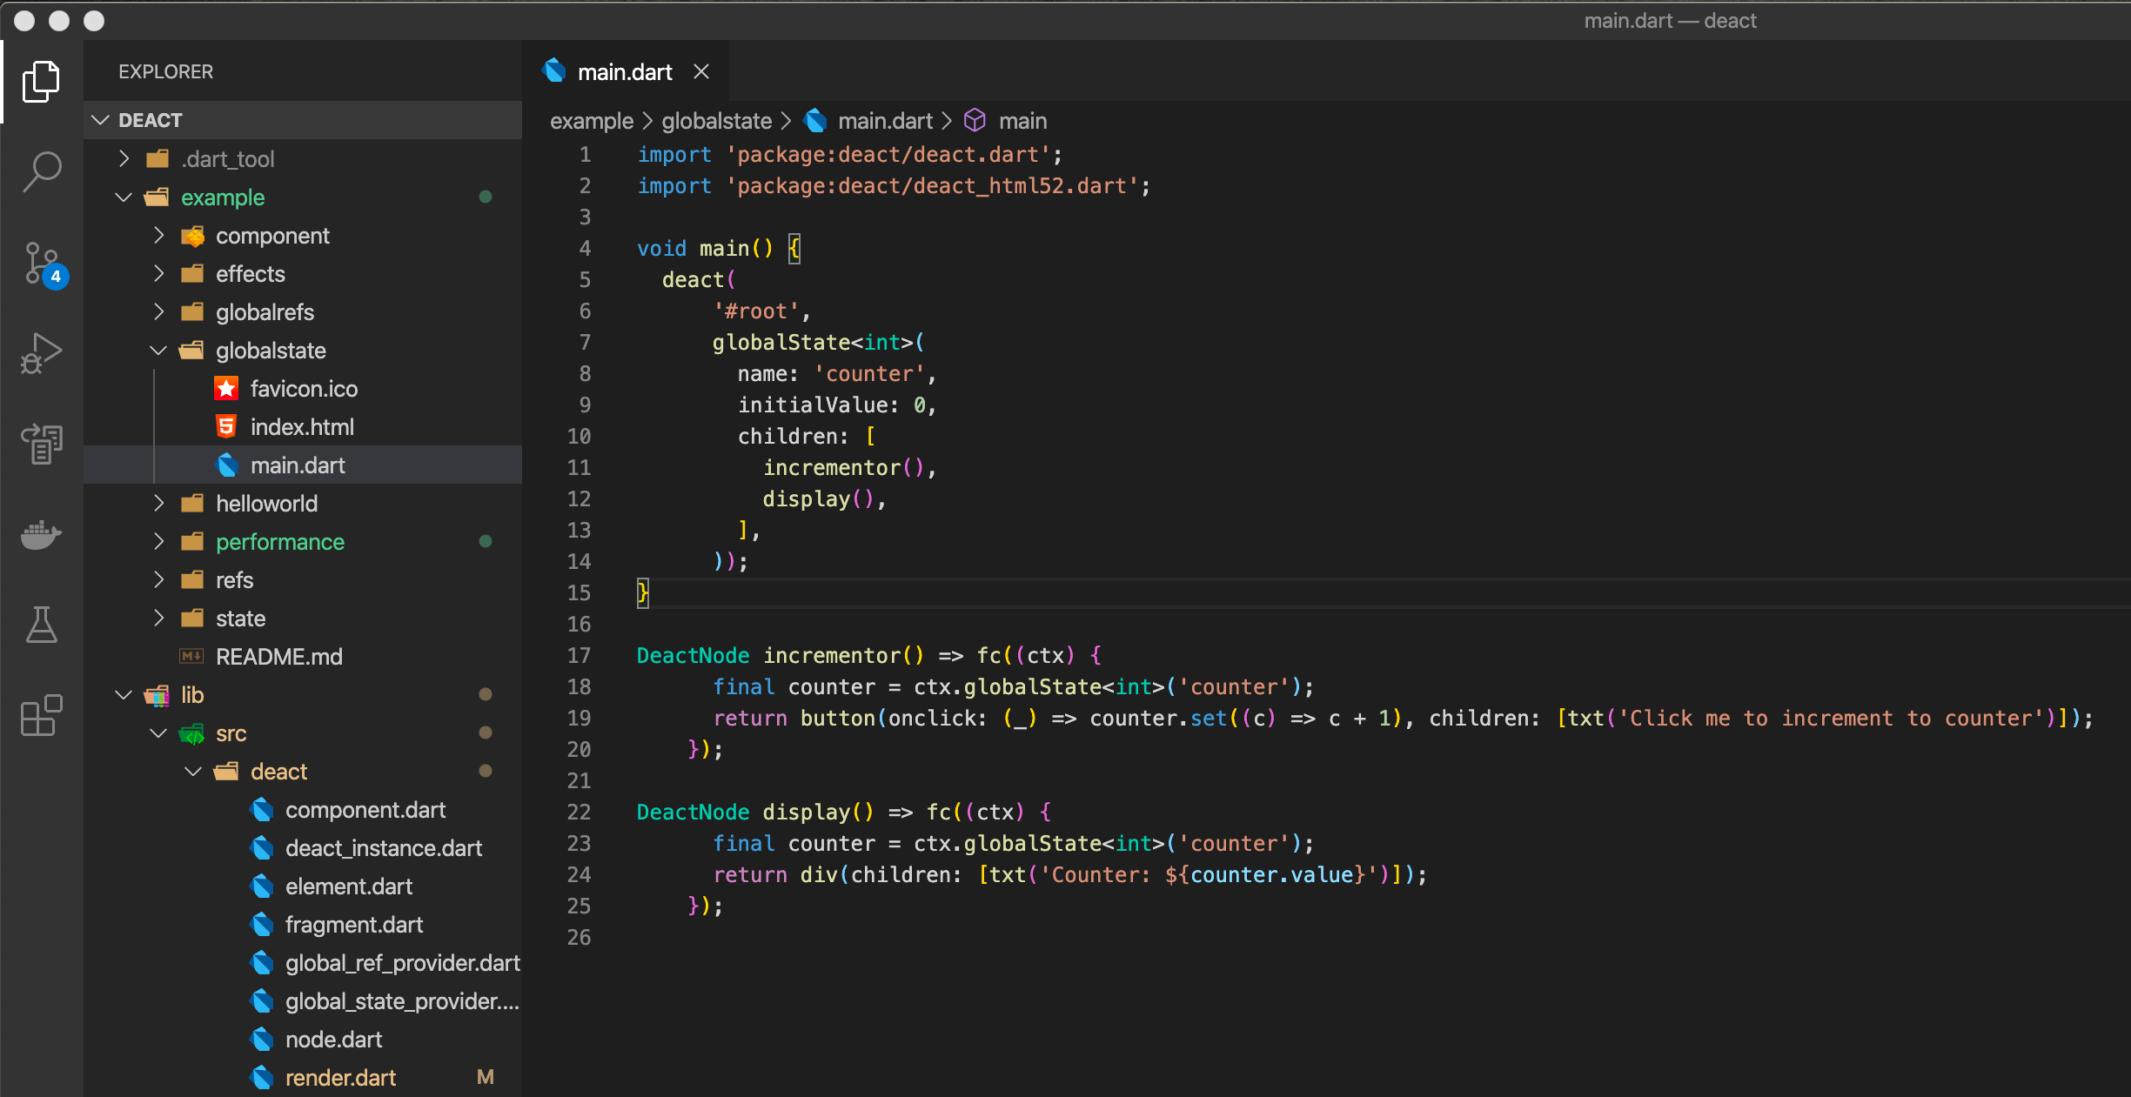The image size is (2131, 1097).
Task: Open the Testing beaker icon
Action: tap(41, 625)
